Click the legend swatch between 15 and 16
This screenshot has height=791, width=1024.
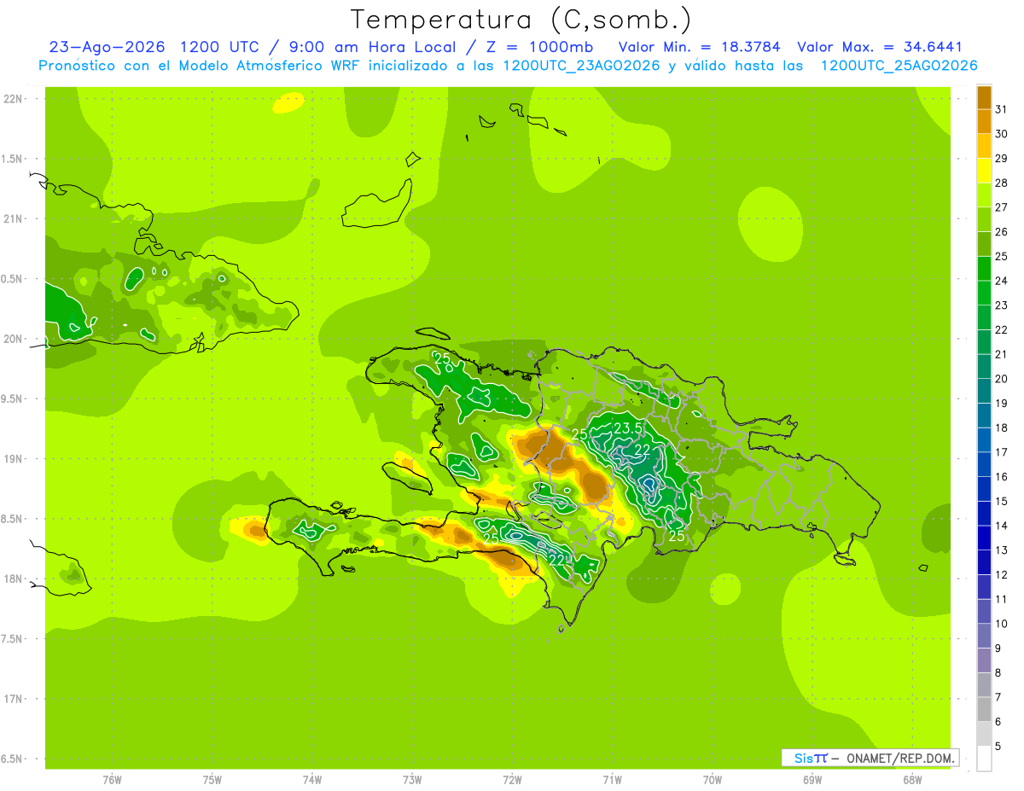pyautogui.click(x=984, y=489)
